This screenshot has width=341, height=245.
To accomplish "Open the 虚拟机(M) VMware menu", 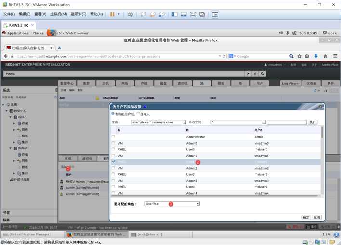I will pyautogui.click(x=58, y=14).
